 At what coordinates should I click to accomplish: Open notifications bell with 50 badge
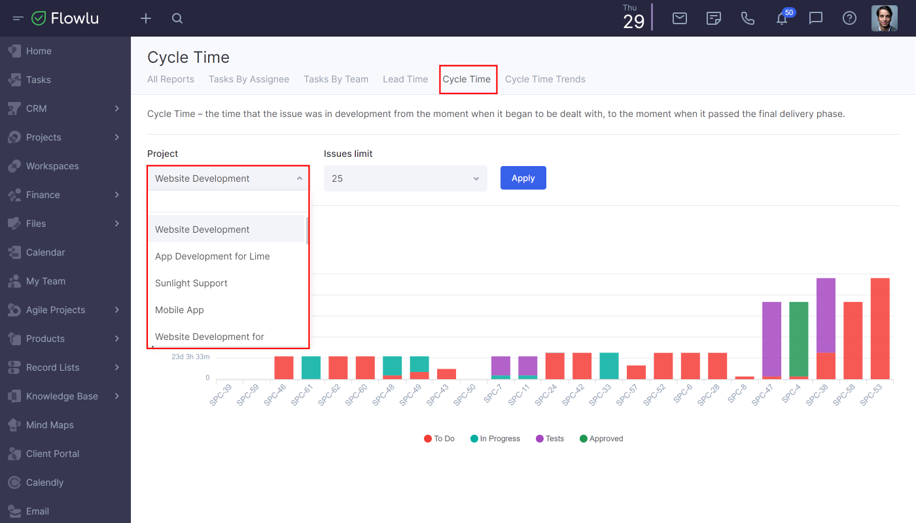coord(783,18)
